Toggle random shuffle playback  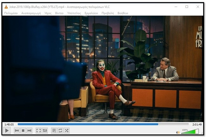coord(67,131)
